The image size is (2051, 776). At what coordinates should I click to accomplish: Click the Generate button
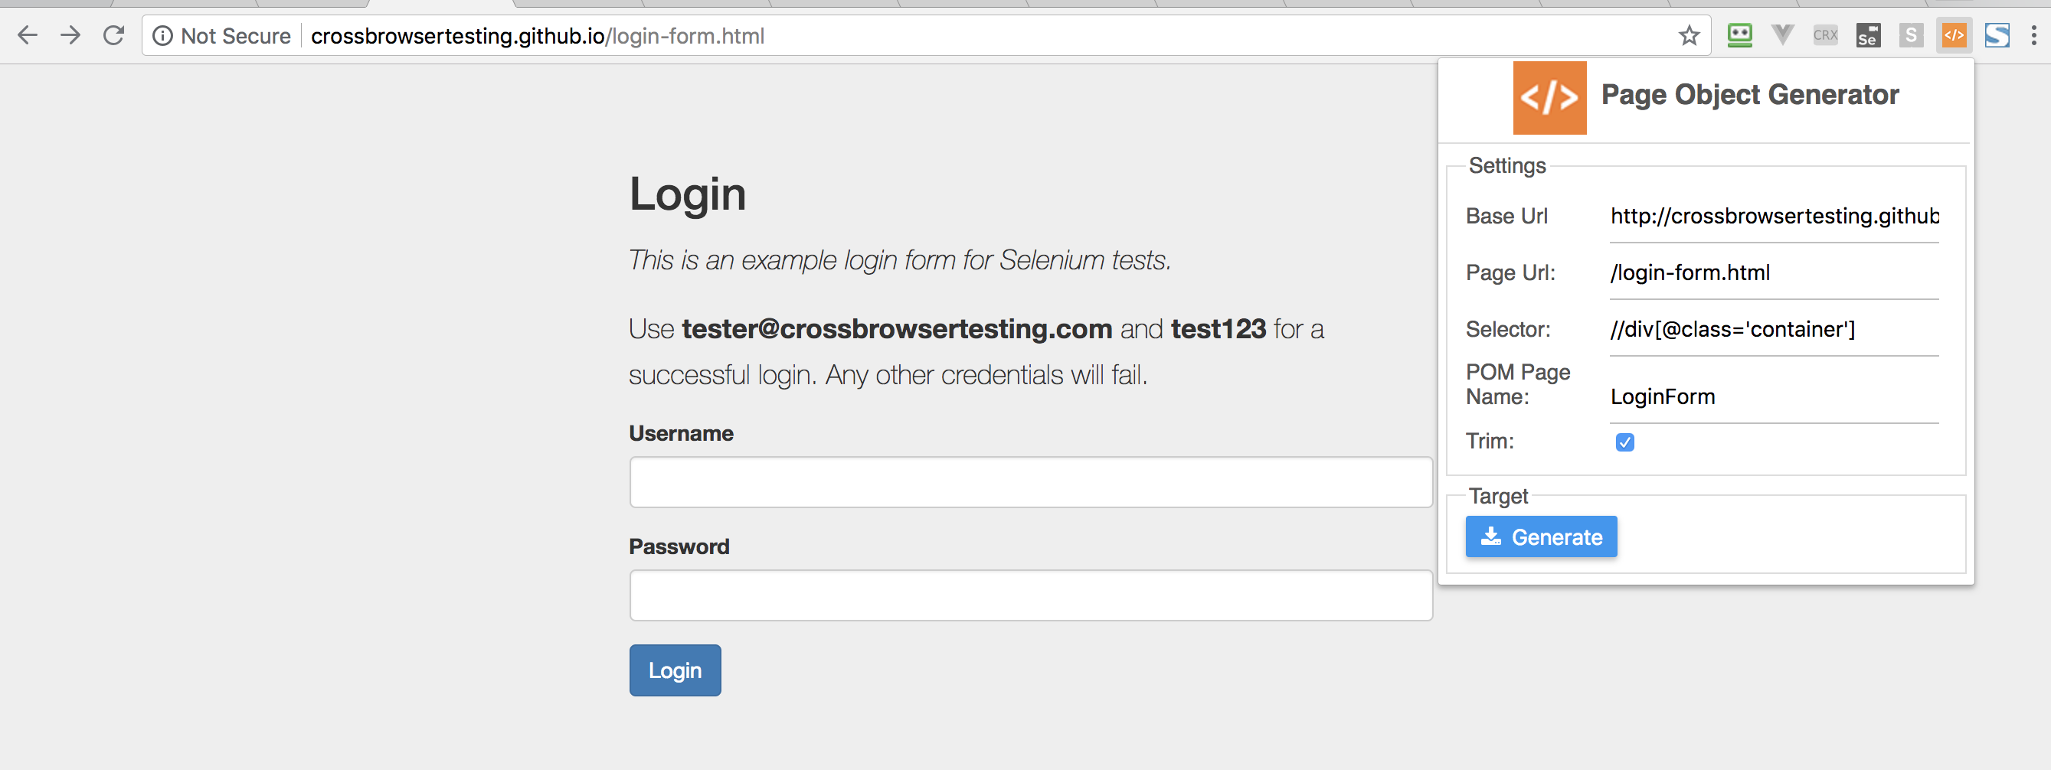click(1541, 536)
